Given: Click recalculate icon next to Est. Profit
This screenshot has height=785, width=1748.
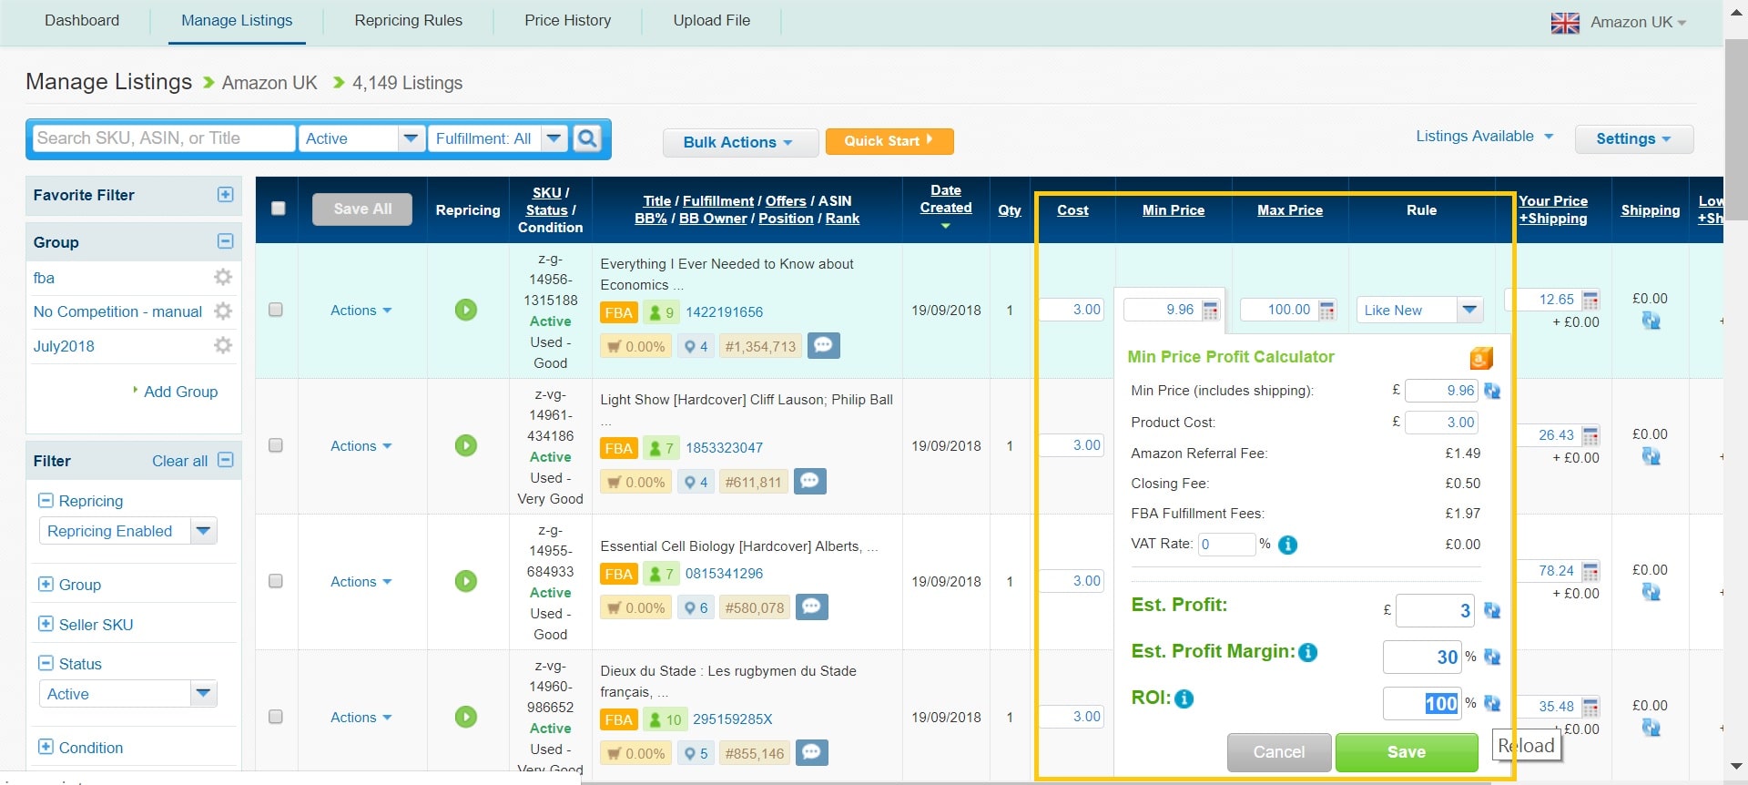Looking at the screenshot, I should pyautogui.click(x=1492, y=610).
